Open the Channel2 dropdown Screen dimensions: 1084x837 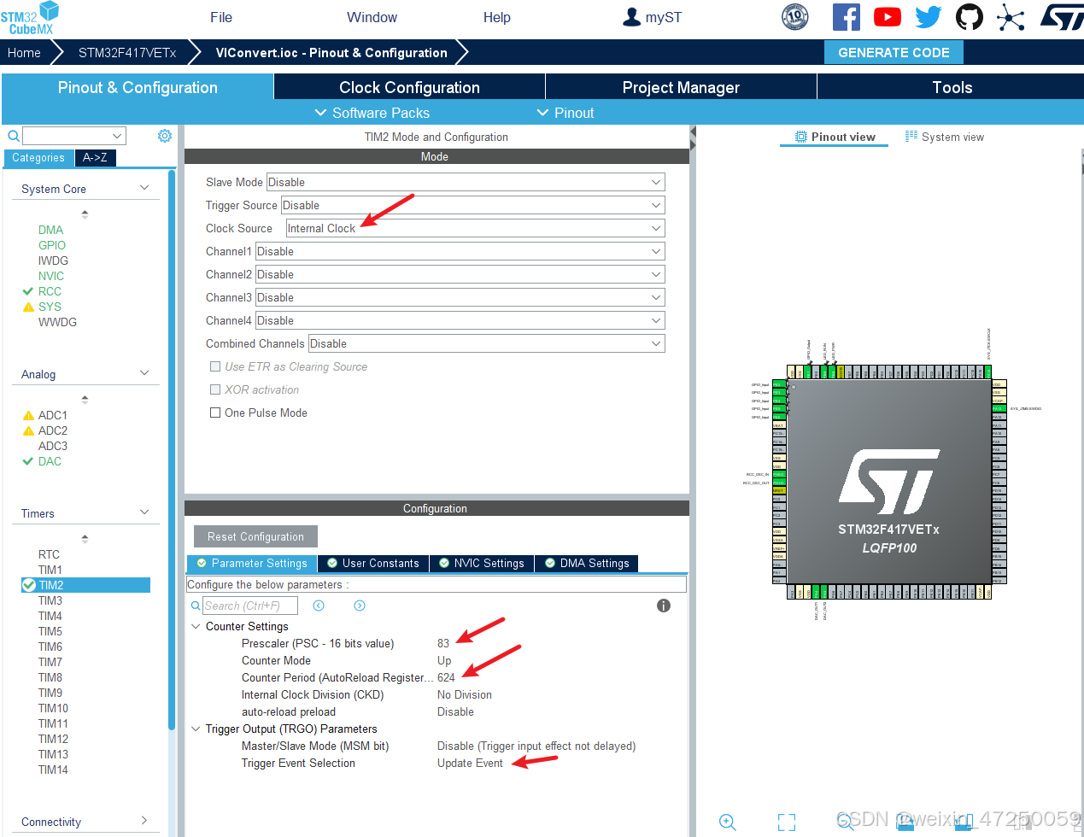click(x=460, y=274)
